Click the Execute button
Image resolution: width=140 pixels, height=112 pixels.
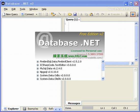114,14
